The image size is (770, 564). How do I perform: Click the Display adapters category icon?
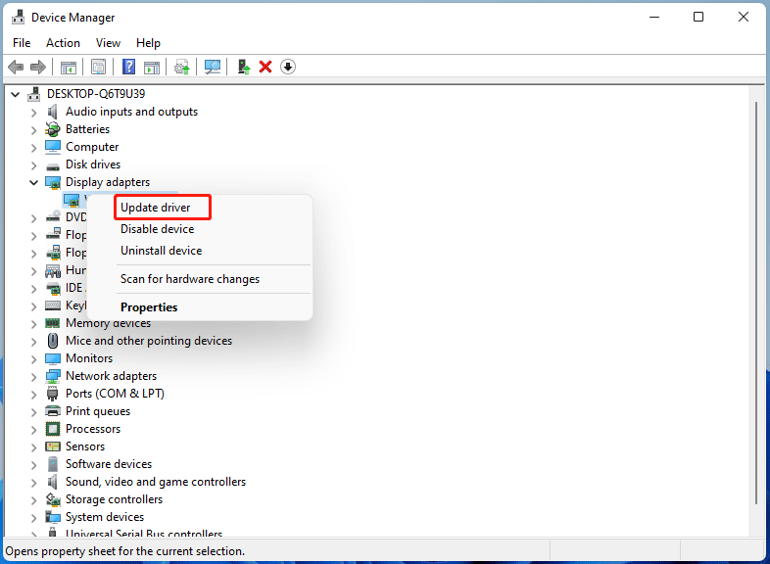tap(53, 182)
